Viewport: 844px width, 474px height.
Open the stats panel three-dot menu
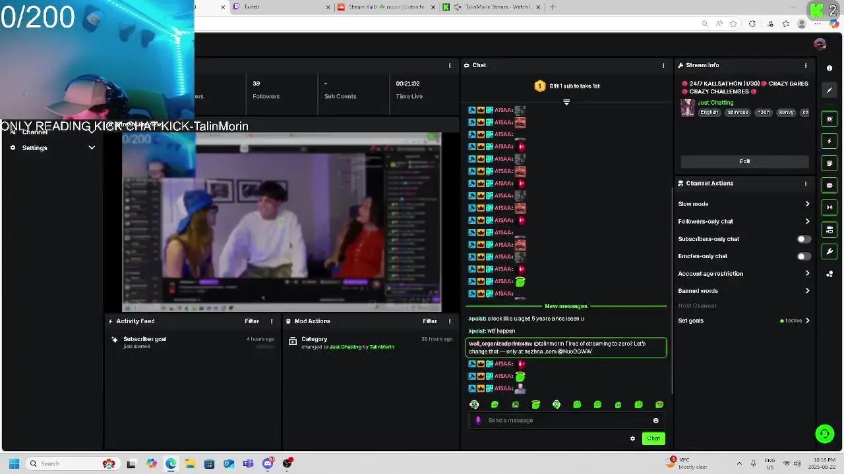coord(450,65)
